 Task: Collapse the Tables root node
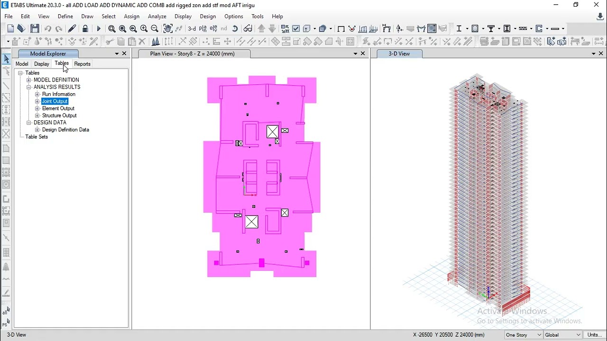(20, 73)
